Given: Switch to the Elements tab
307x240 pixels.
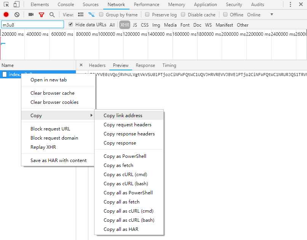Looking at the screenshot, I should tap(40, 5).
